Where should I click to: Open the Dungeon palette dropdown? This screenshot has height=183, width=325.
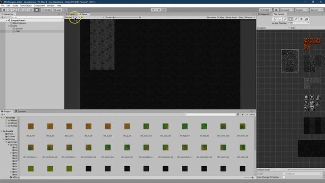tap(273, 28)
